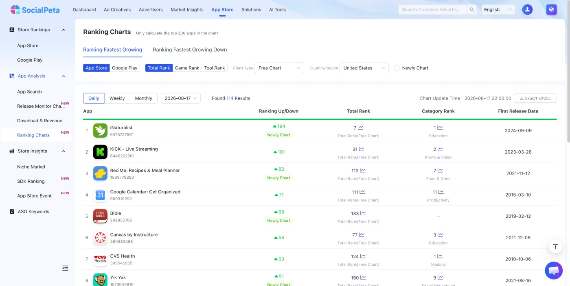The image size is (570, 286).
Task: Collapse the Store Insights section
Action: click(64, 151)
